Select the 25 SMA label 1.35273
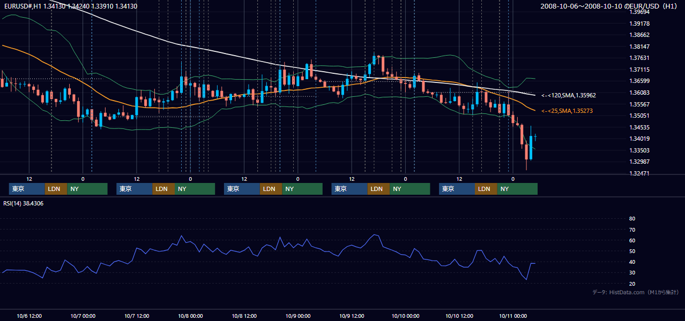Viewport: 685px width, 321px height. [x=568, y=111]
